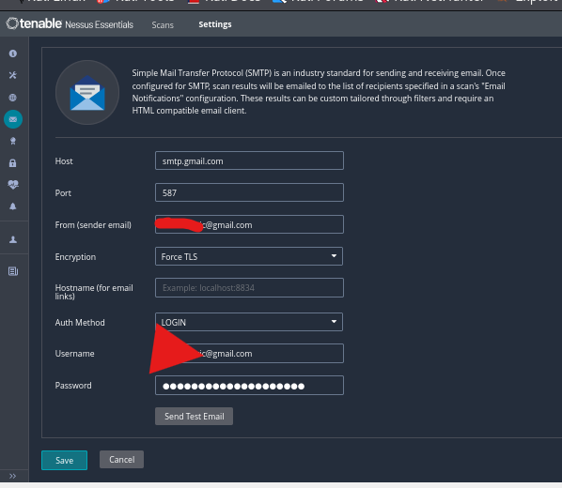Viewport: 562px width, 488px height.
Task: Click the large envelope illustration
Action: tap(87, 92)
